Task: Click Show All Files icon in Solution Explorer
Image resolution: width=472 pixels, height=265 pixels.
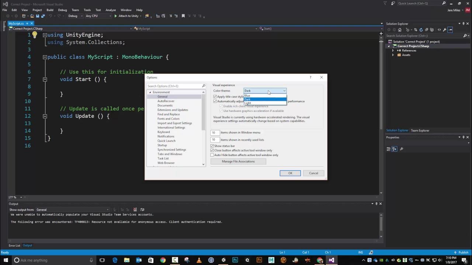Action: [432, 30]
